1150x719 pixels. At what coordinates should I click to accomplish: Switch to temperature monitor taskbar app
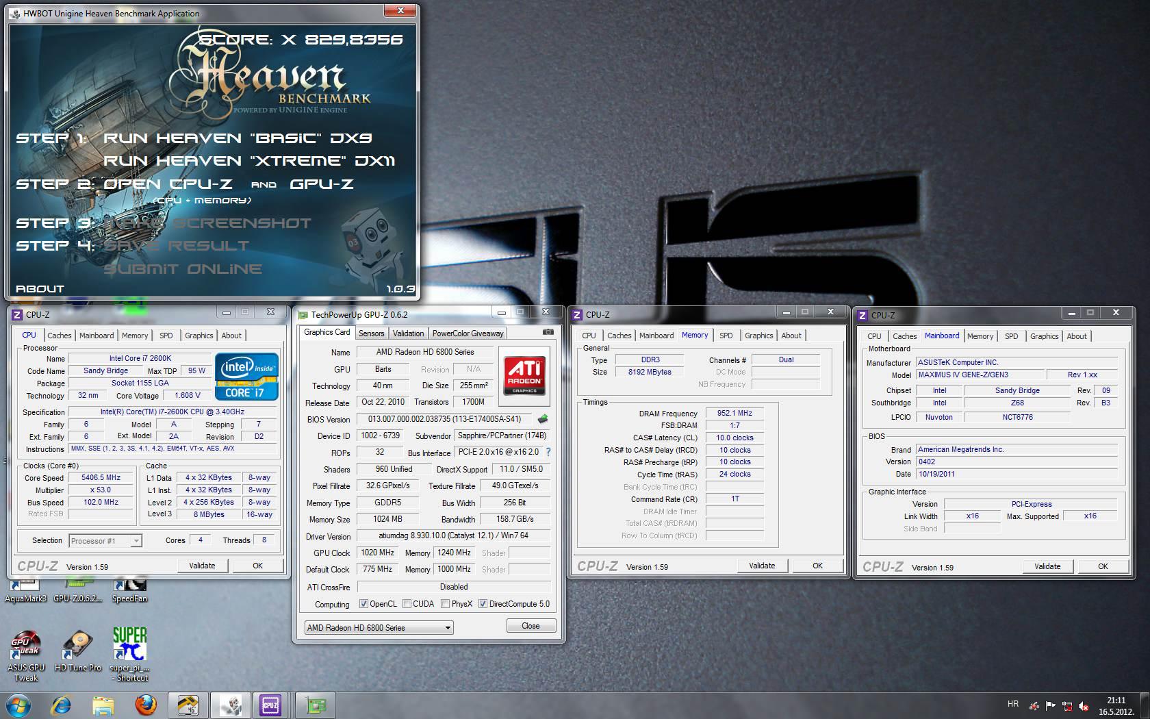coord(188,705)
